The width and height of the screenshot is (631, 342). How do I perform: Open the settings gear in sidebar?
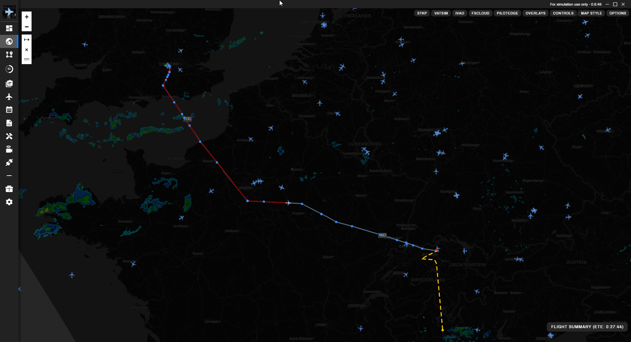tap(9, 202)
